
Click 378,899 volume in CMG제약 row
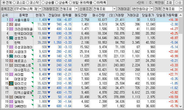click(119, 97)
